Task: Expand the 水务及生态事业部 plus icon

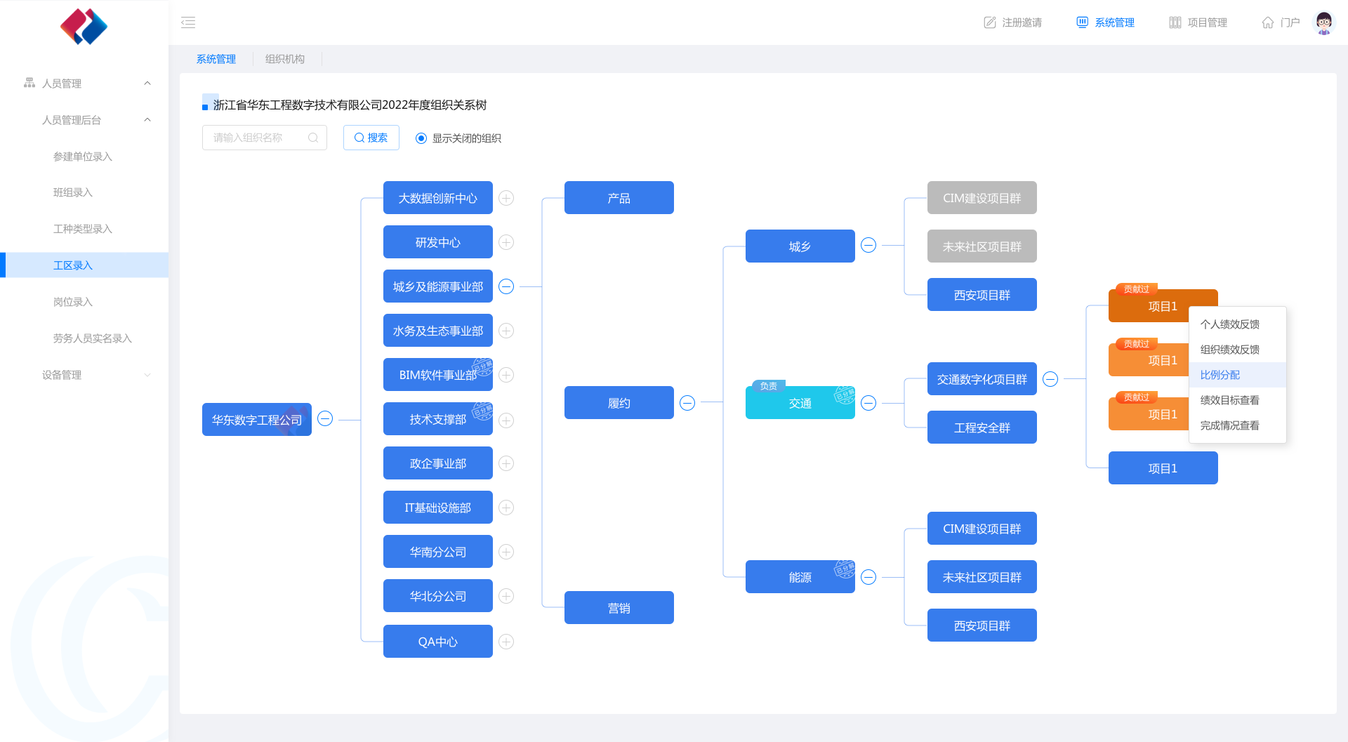Action: pos(506,331)
